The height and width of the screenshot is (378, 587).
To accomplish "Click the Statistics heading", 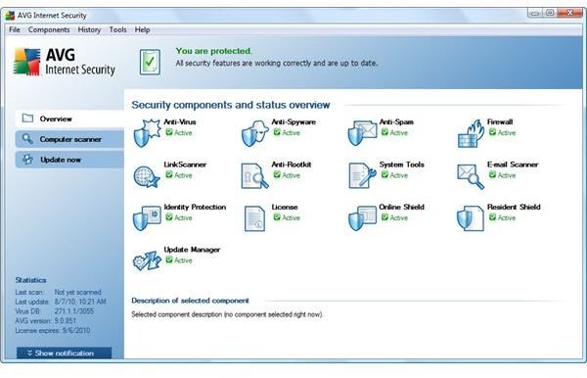I will [30, 280].
